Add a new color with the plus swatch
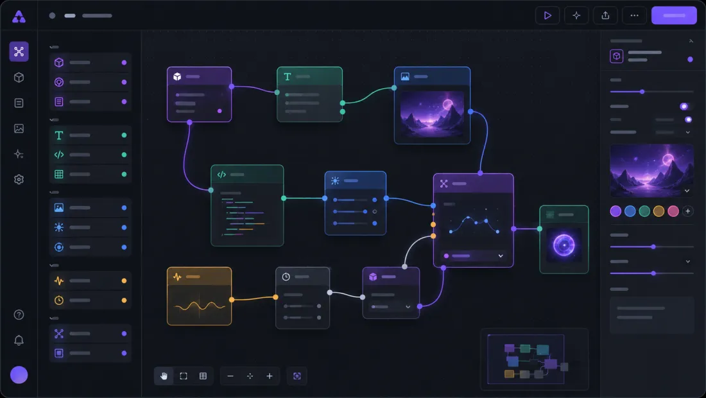Viewport: 706px width, 398px height. pos(687,211)
